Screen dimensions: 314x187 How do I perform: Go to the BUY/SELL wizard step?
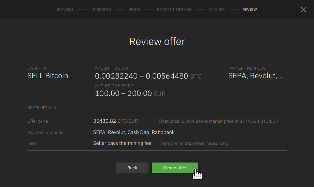[65, 10]
